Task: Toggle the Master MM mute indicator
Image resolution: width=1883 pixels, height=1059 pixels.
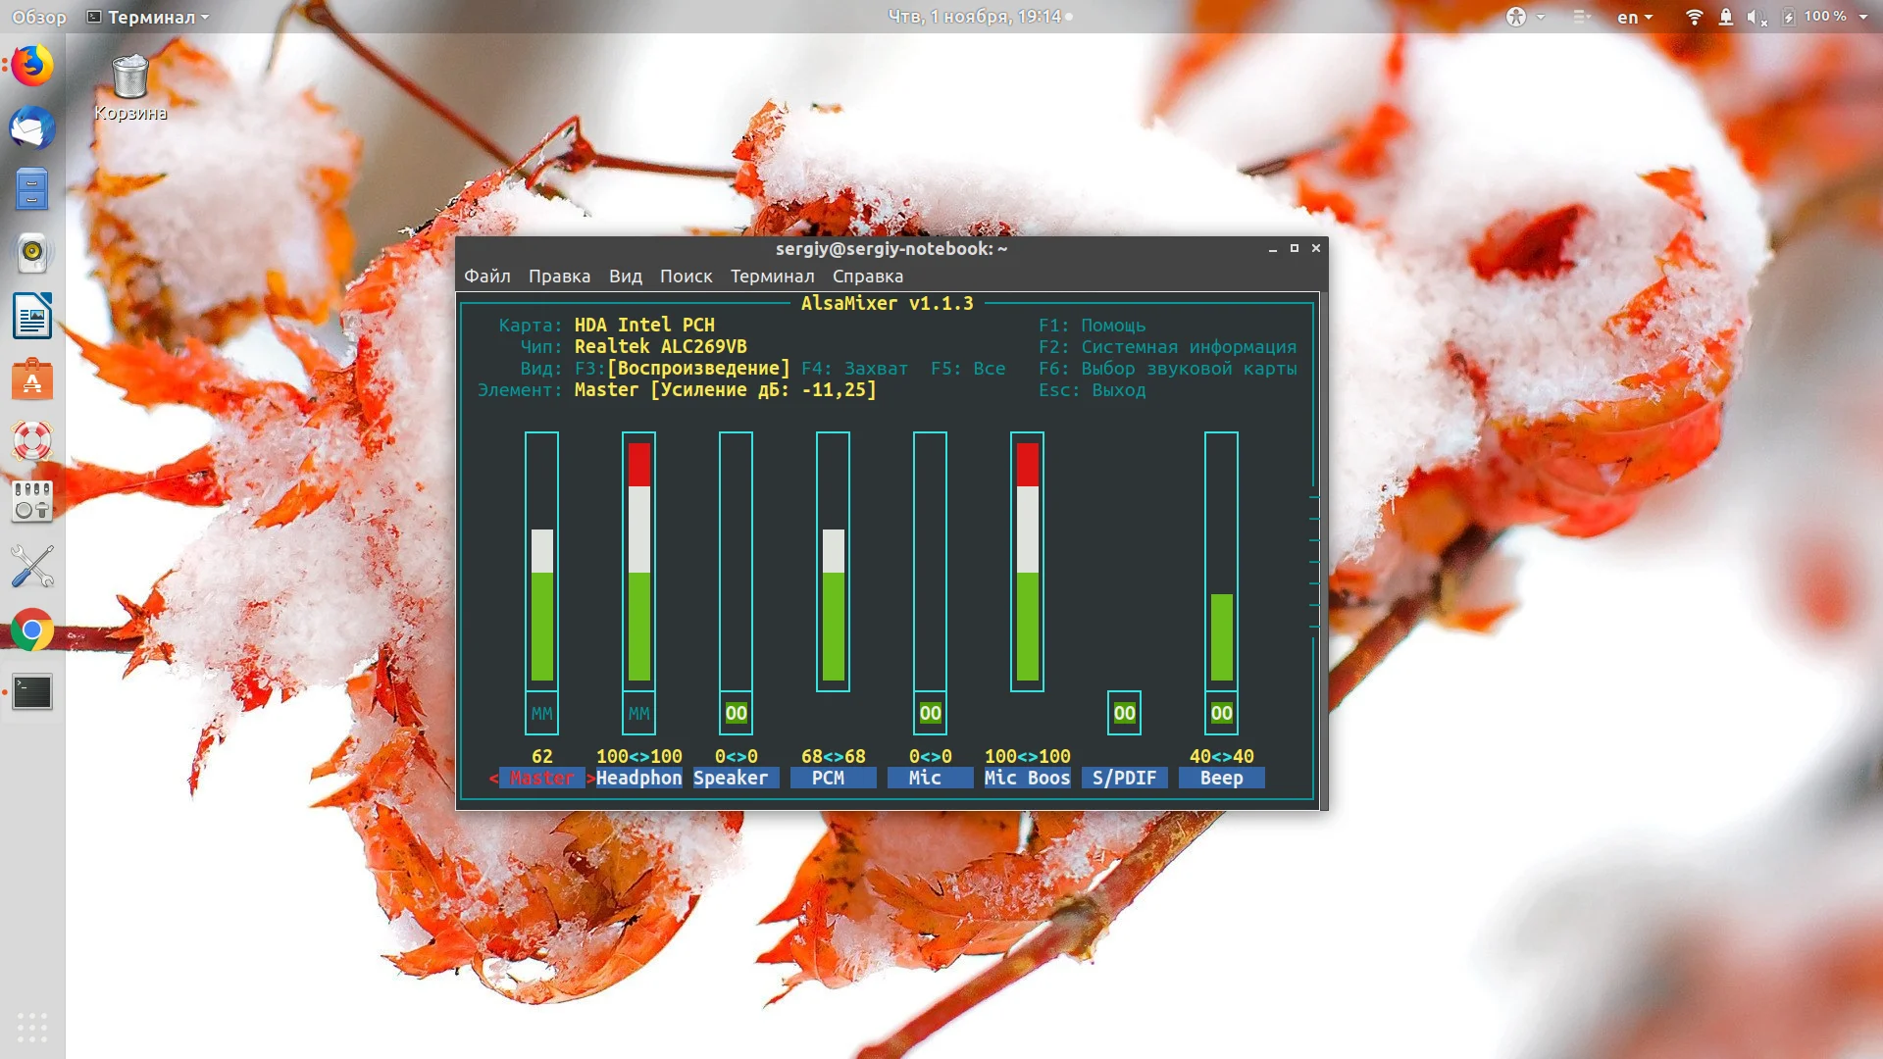Action: pyautogui.click(x=541, y=714)
